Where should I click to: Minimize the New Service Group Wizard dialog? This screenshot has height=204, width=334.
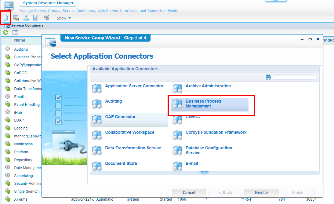(x=302, y=39)
